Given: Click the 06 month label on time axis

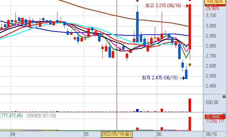Looking at the screenshot, I should click(159, 134).
